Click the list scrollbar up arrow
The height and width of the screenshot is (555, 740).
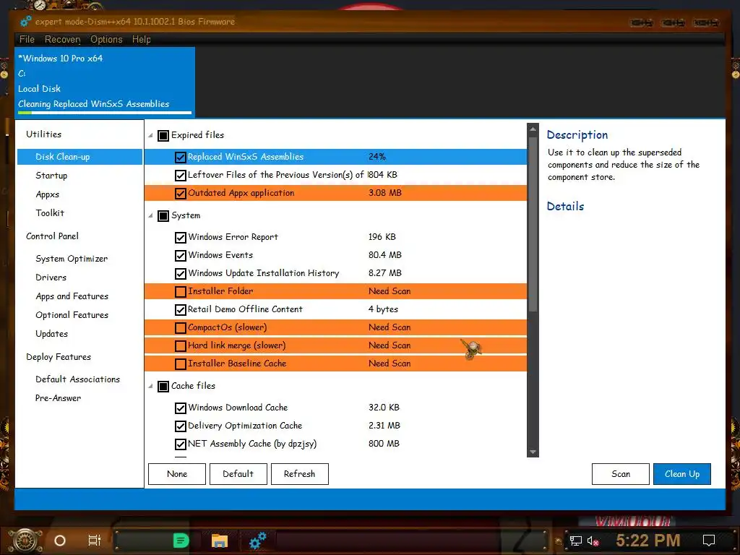[533, 129]
